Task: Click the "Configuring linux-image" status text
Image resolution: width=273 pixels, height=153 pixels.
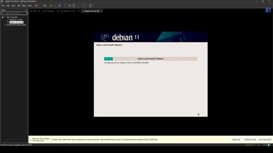Action: tap(126, 63)
